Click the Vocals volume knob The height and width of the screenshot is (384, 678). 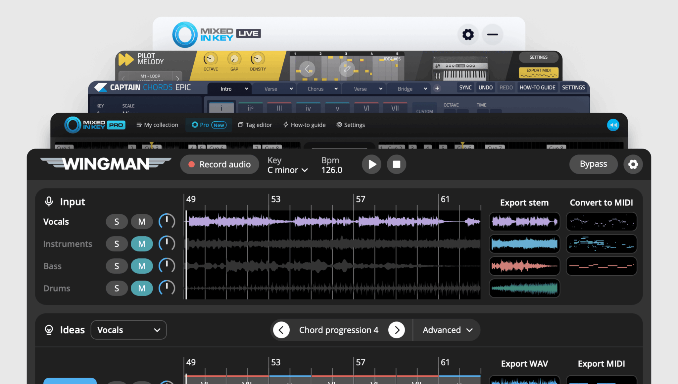click(167, 221)
